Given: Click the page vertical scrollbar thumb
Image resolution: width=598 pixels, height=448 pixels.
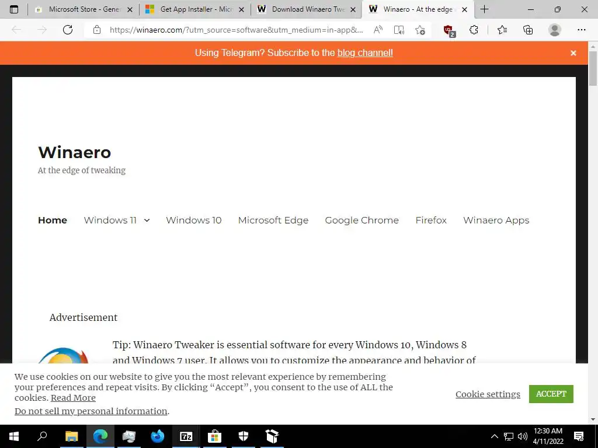Looking at the screenshot, I should (593, 69).
